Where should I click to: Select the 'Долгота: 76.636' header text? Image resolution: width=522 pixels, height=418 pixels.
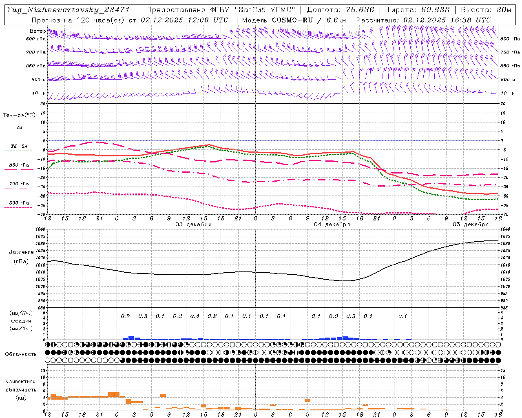click(340, 10)
